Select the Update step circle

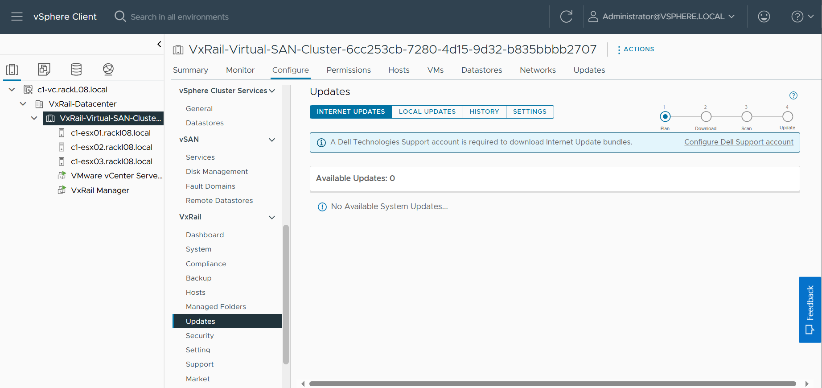point(787,117)
